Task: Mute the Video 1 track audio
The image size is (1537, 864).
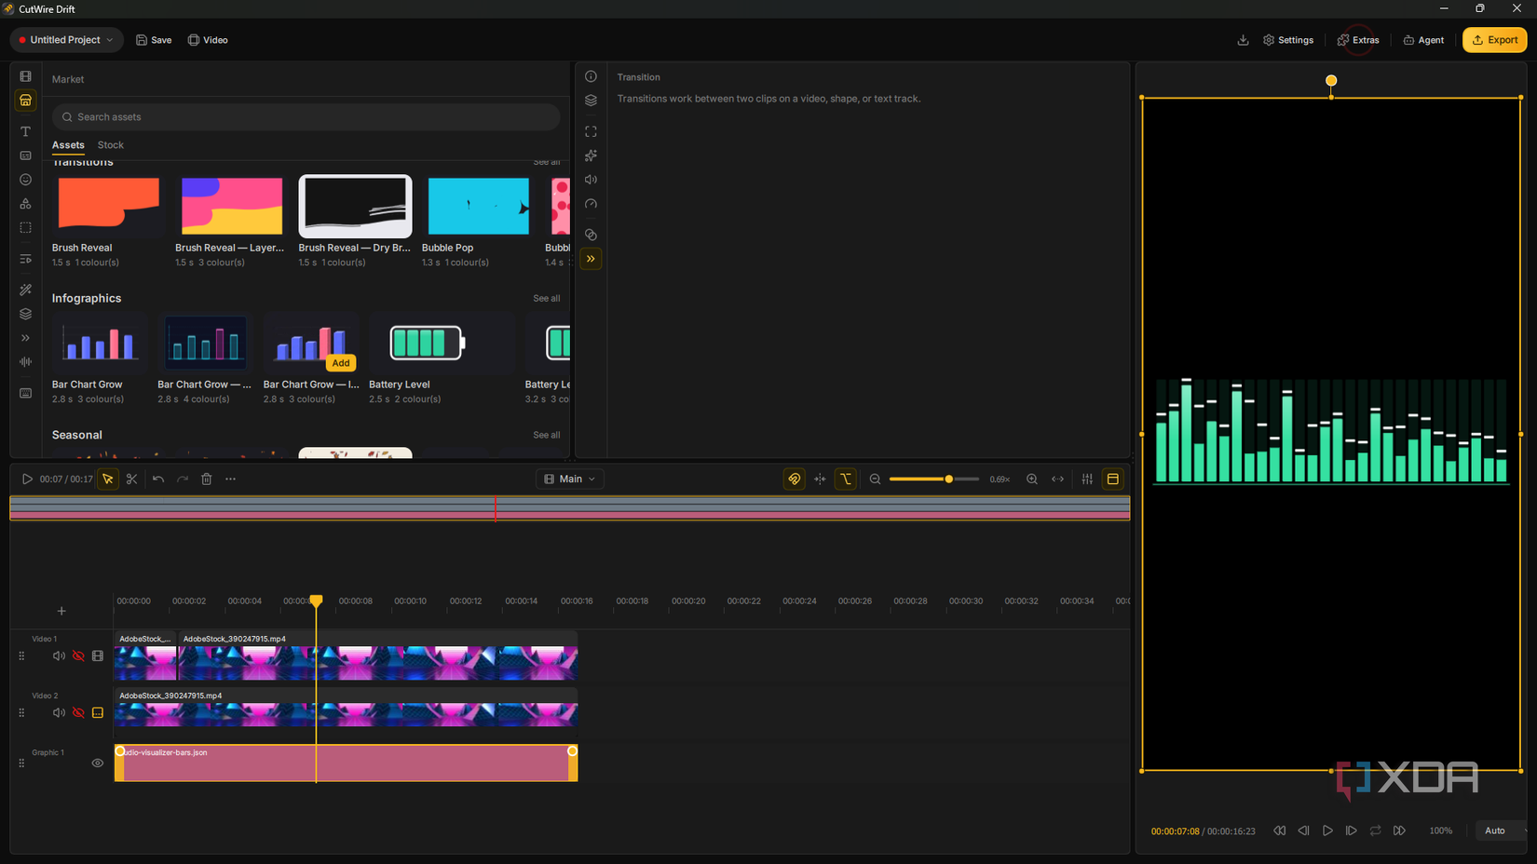Action: pos(59,655)
